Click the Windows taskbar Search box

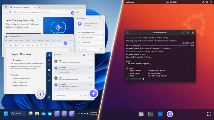click(18, 113)
